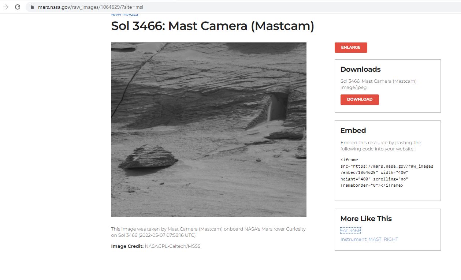461x280 pixels.
Task: Reload the page with the refresh icon
Action: (x=17, y=7)
